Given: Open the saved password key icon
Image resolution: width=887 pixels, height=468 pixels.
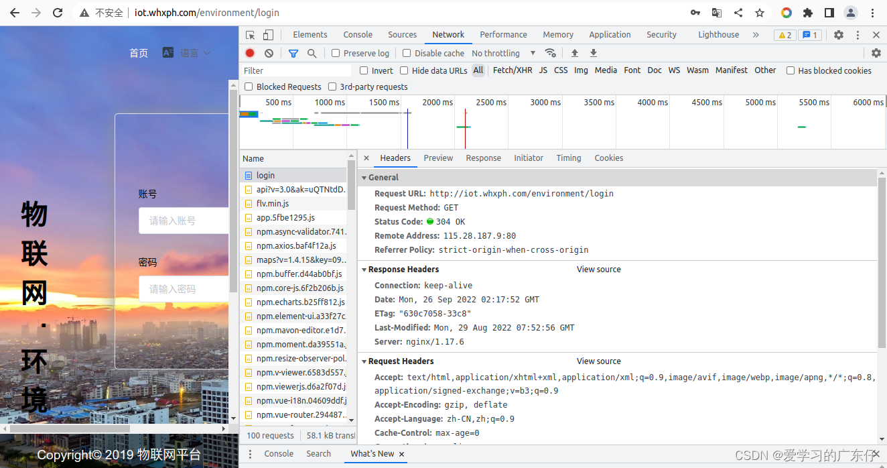Looking at the screenshot, I should pyautogui.click(x=695, y=13).
